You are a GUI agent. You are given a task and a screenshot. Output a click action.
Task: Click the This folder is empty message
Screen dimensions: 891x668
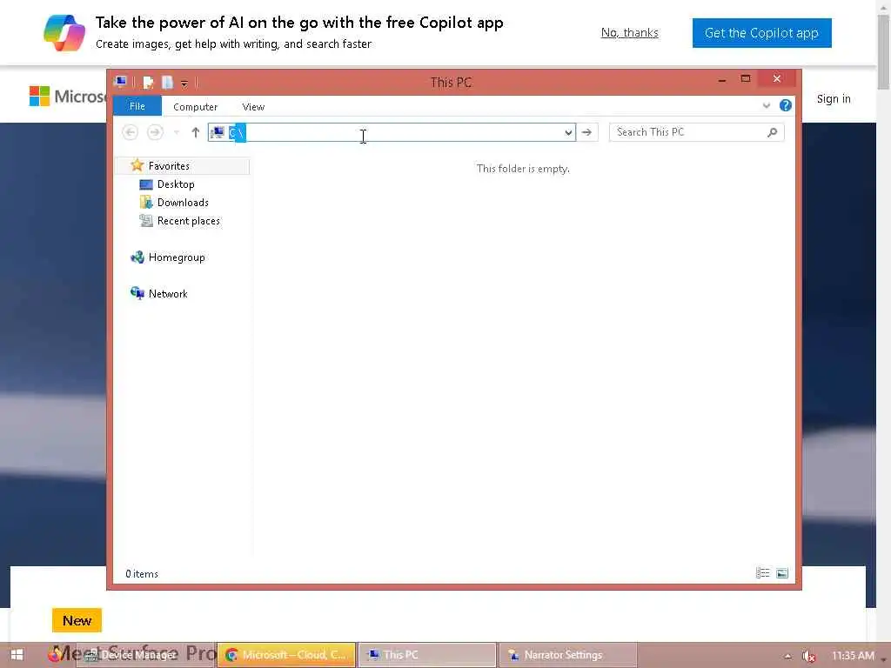(x=523, y=169)
